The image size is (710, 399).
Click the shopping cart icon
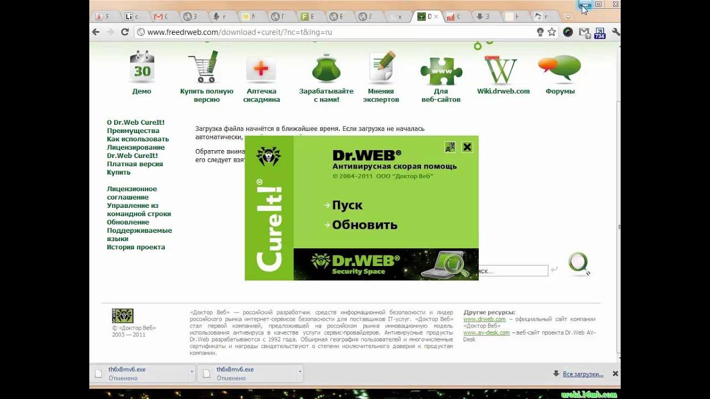204,66
